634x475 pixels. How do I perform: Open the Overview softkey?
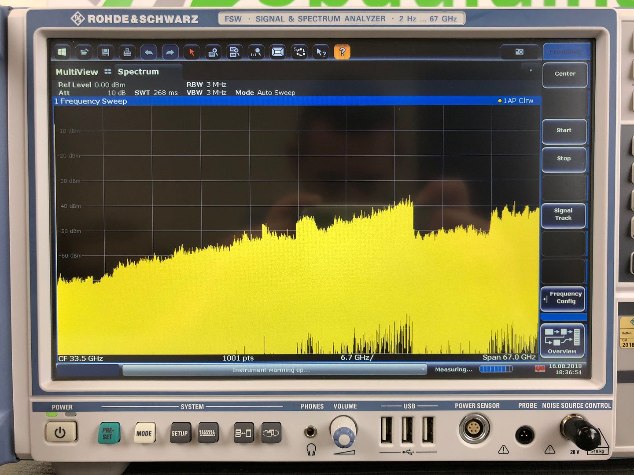(562, 341)
